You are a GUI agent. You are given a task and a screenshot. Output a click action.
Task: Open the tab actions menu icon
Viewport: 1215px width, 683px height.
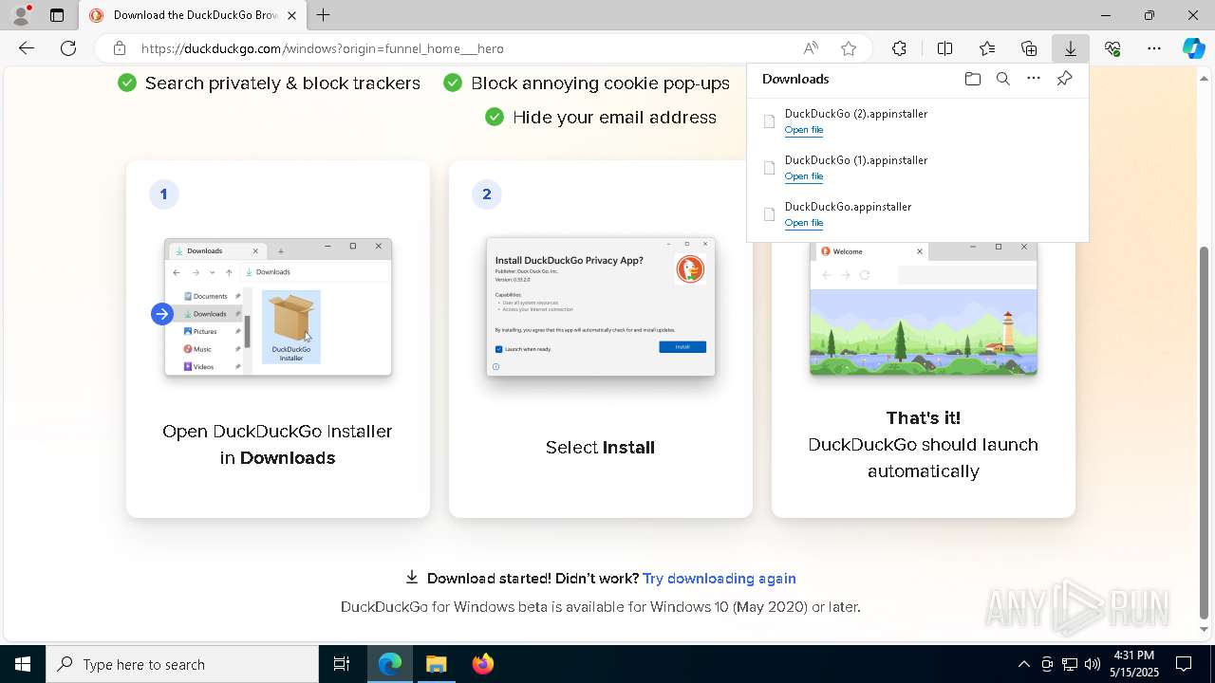(x=57, y=15)
